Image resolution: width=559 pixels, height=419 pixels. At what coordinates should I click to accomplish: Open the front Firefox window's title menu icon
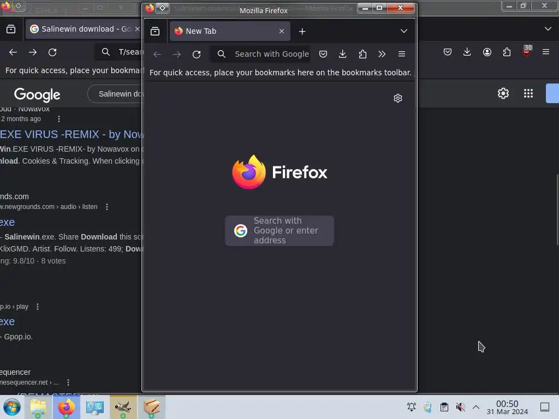(150, 8)
